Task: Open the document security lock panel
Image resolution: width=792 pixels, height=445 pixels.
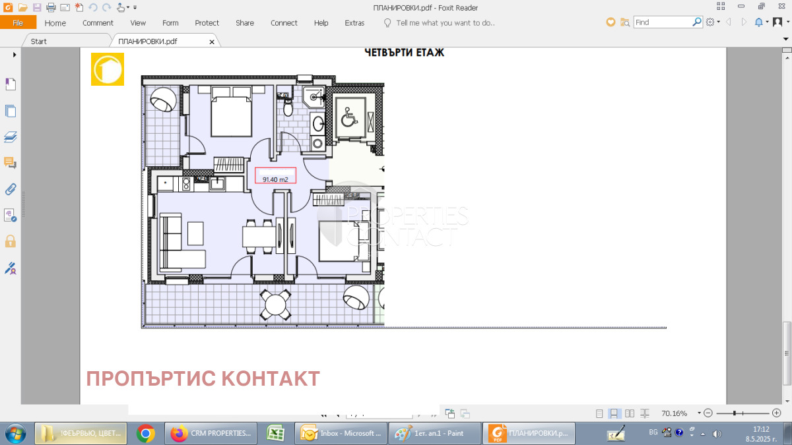Action: click(11, 241)
